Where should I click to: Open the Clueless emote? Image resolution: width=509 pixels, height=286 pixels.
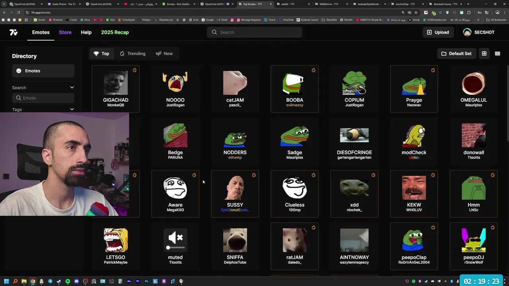pos(295,194)
